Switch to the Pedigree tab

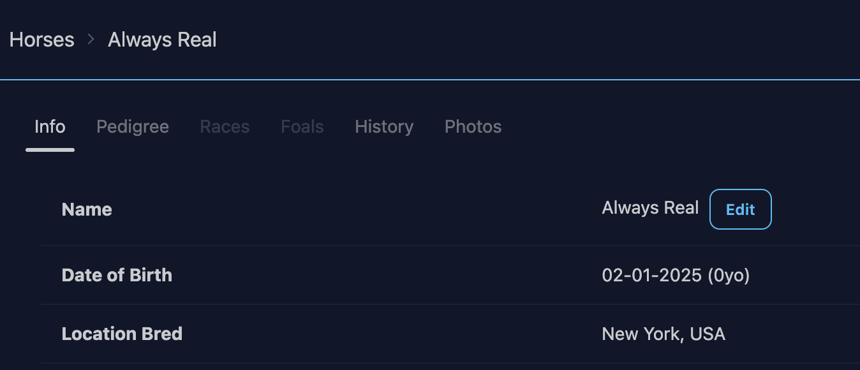pos(133,127)
